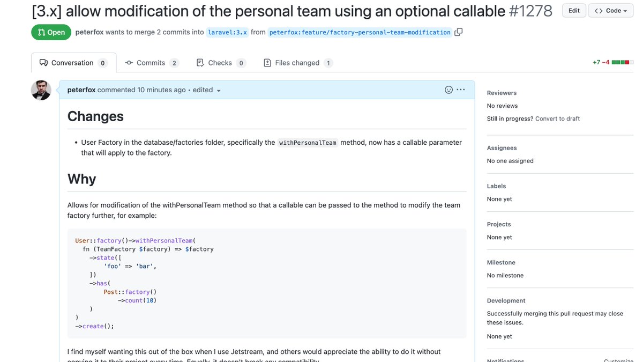Click the file icon on the Files changed tab
The height and width of the screenshot is (362, 643).
[x=267, y=63]
